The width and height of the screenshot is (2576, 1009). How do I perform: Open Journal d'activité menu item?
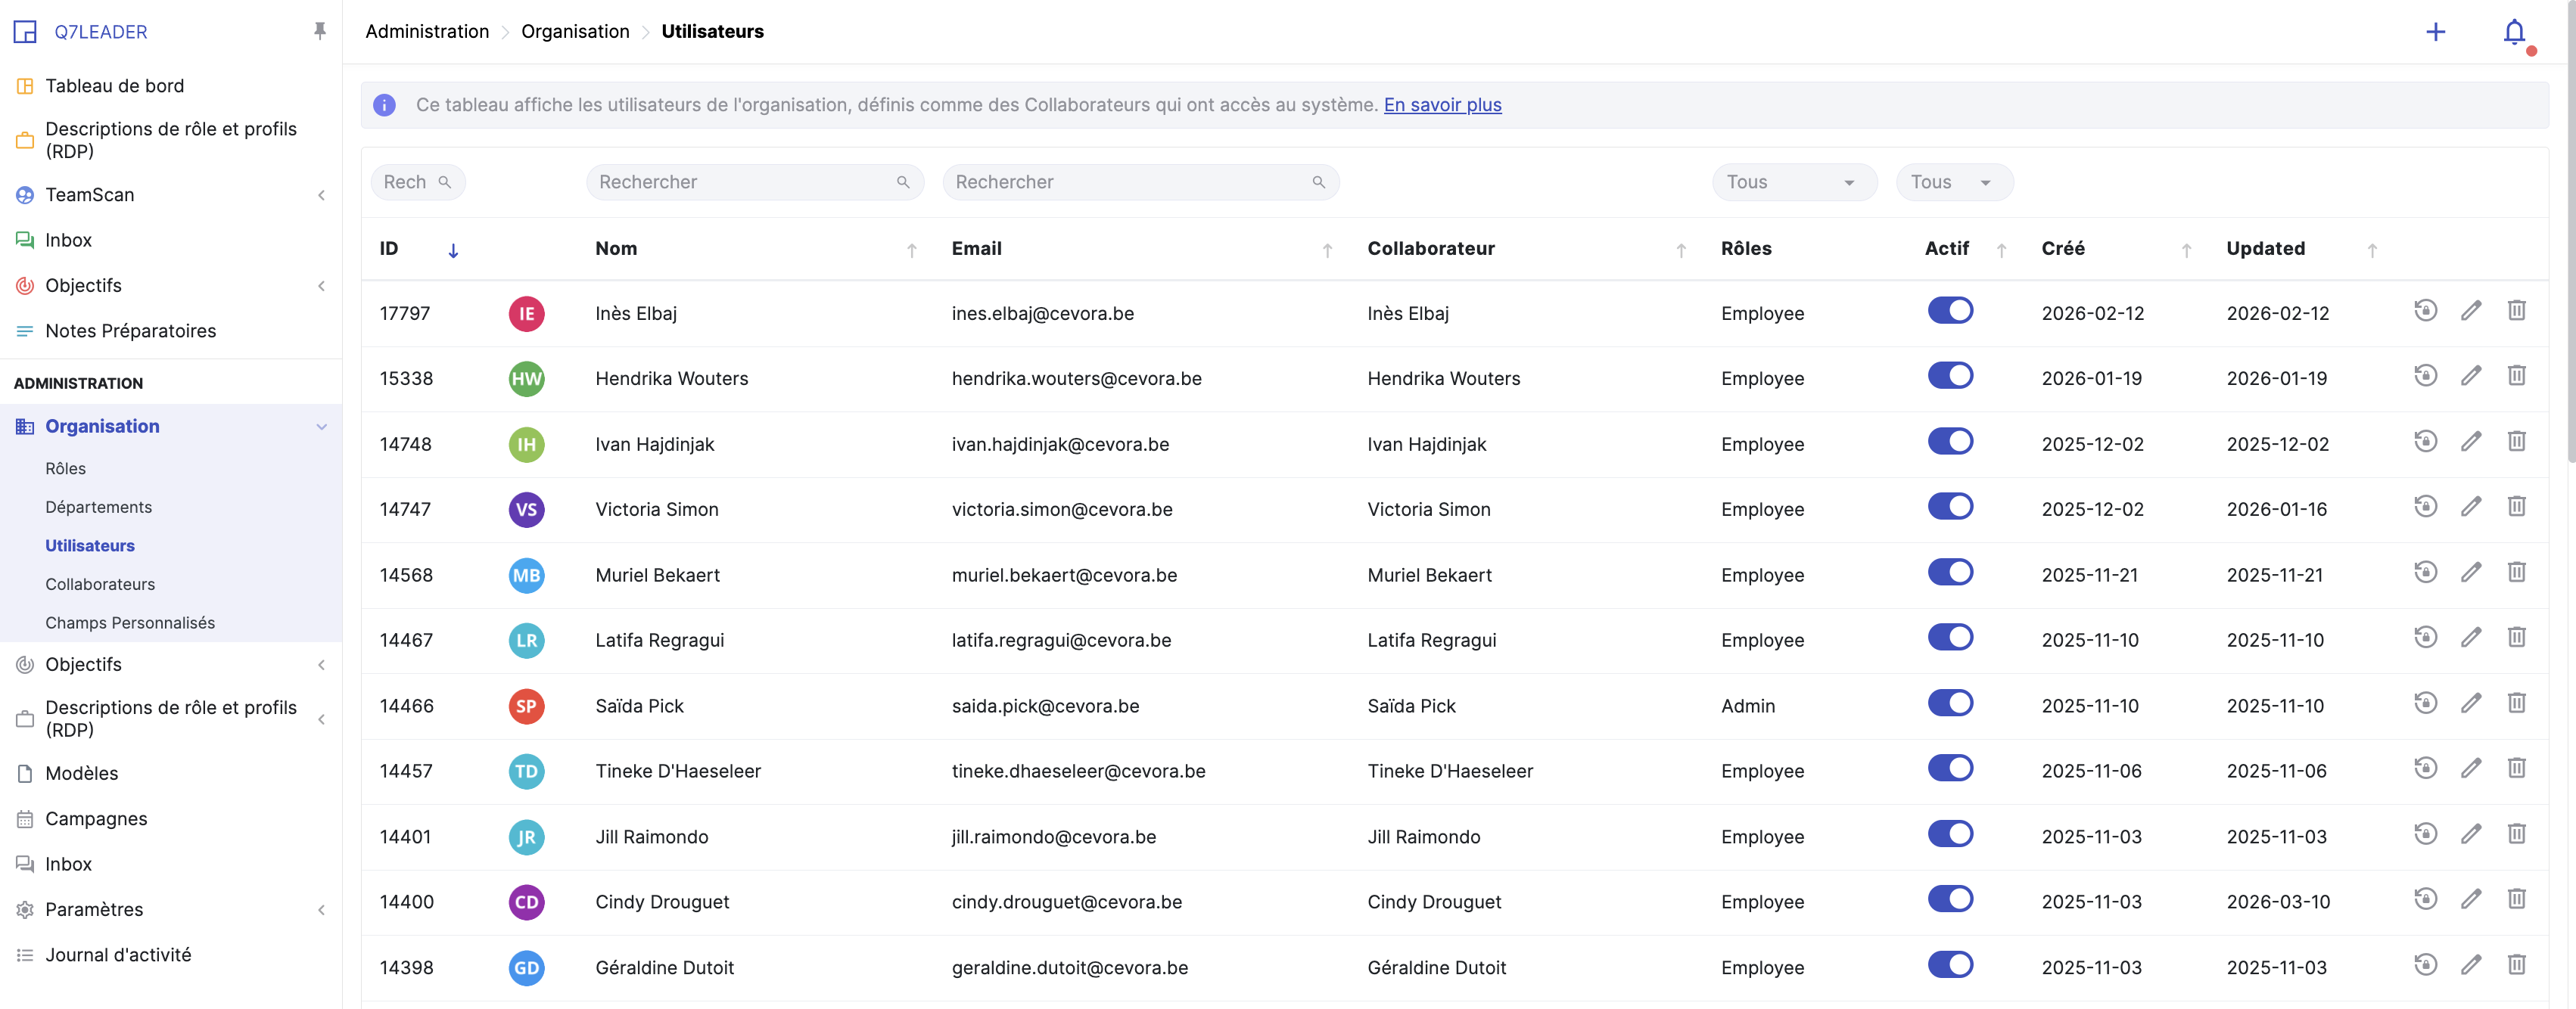click(x=118, y=955)
